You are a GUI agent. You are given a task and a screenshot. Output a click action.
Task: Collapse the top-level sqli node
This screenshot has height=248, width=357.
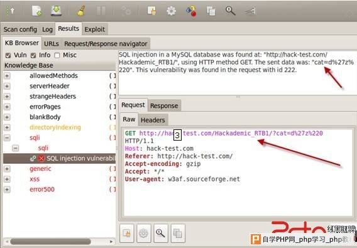click(x=7, y=137)
